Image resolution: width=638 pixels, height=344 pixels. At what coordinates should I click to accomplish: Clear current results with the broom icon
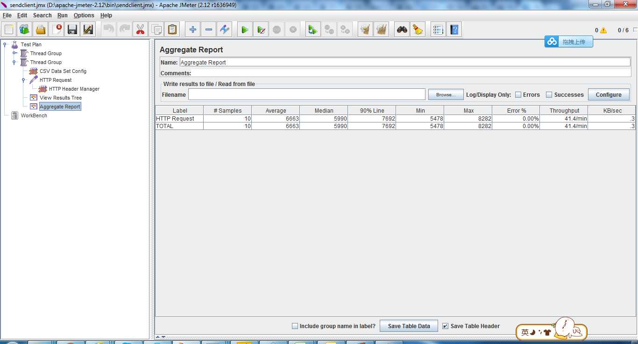[x=366, y=30]
